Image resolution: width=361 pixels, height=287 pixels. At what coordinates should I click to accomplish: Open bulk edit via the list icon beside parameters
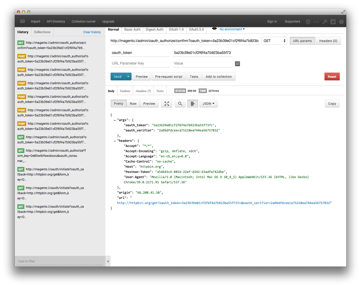[237, 64]
